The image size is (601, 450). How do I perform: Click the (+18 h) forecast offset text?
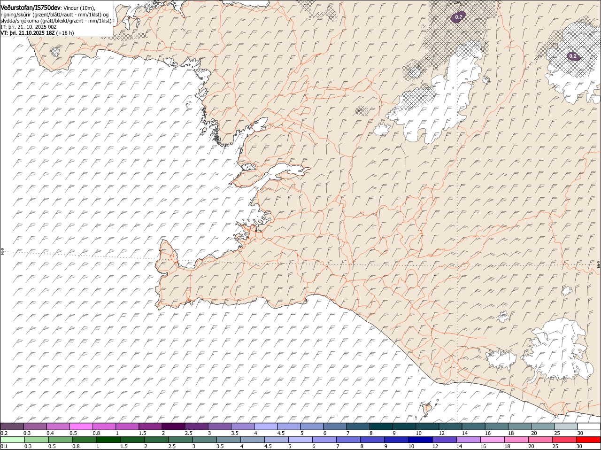65,33
